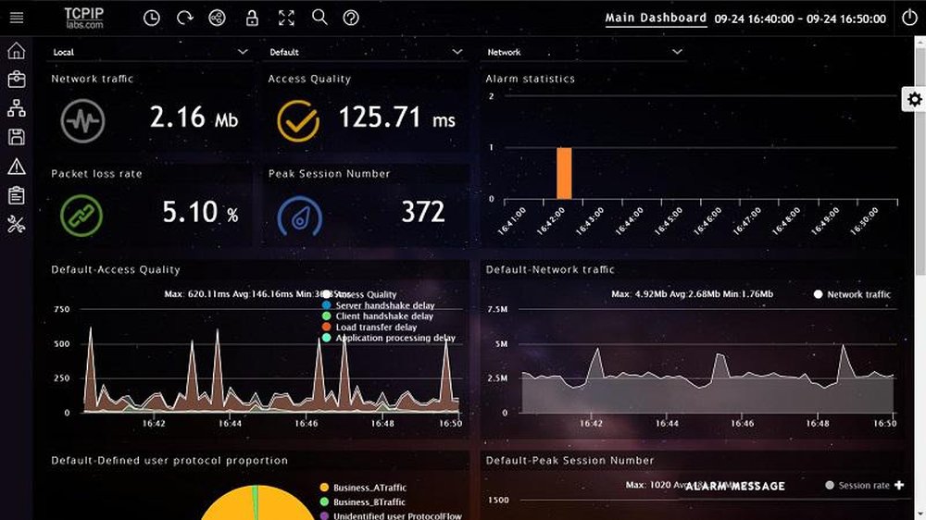Image resolution: width=926 pixels, height=520 pixels.
Task: Click the Default-Network traffic chart title
Action: pyautogui.click(x=550, y=269)
